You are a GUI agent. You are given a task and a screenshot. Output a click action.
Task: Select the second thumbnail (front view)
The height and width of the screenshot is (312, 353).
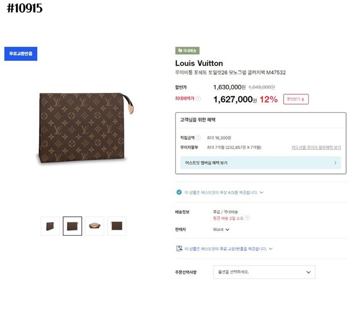[x=72, y=226]
